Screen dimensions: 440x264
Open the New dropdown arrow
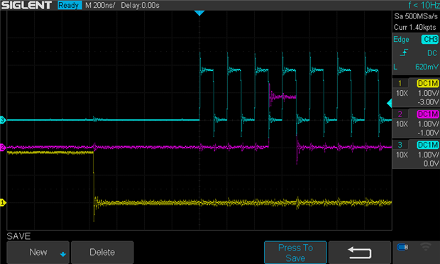point(63,254)
